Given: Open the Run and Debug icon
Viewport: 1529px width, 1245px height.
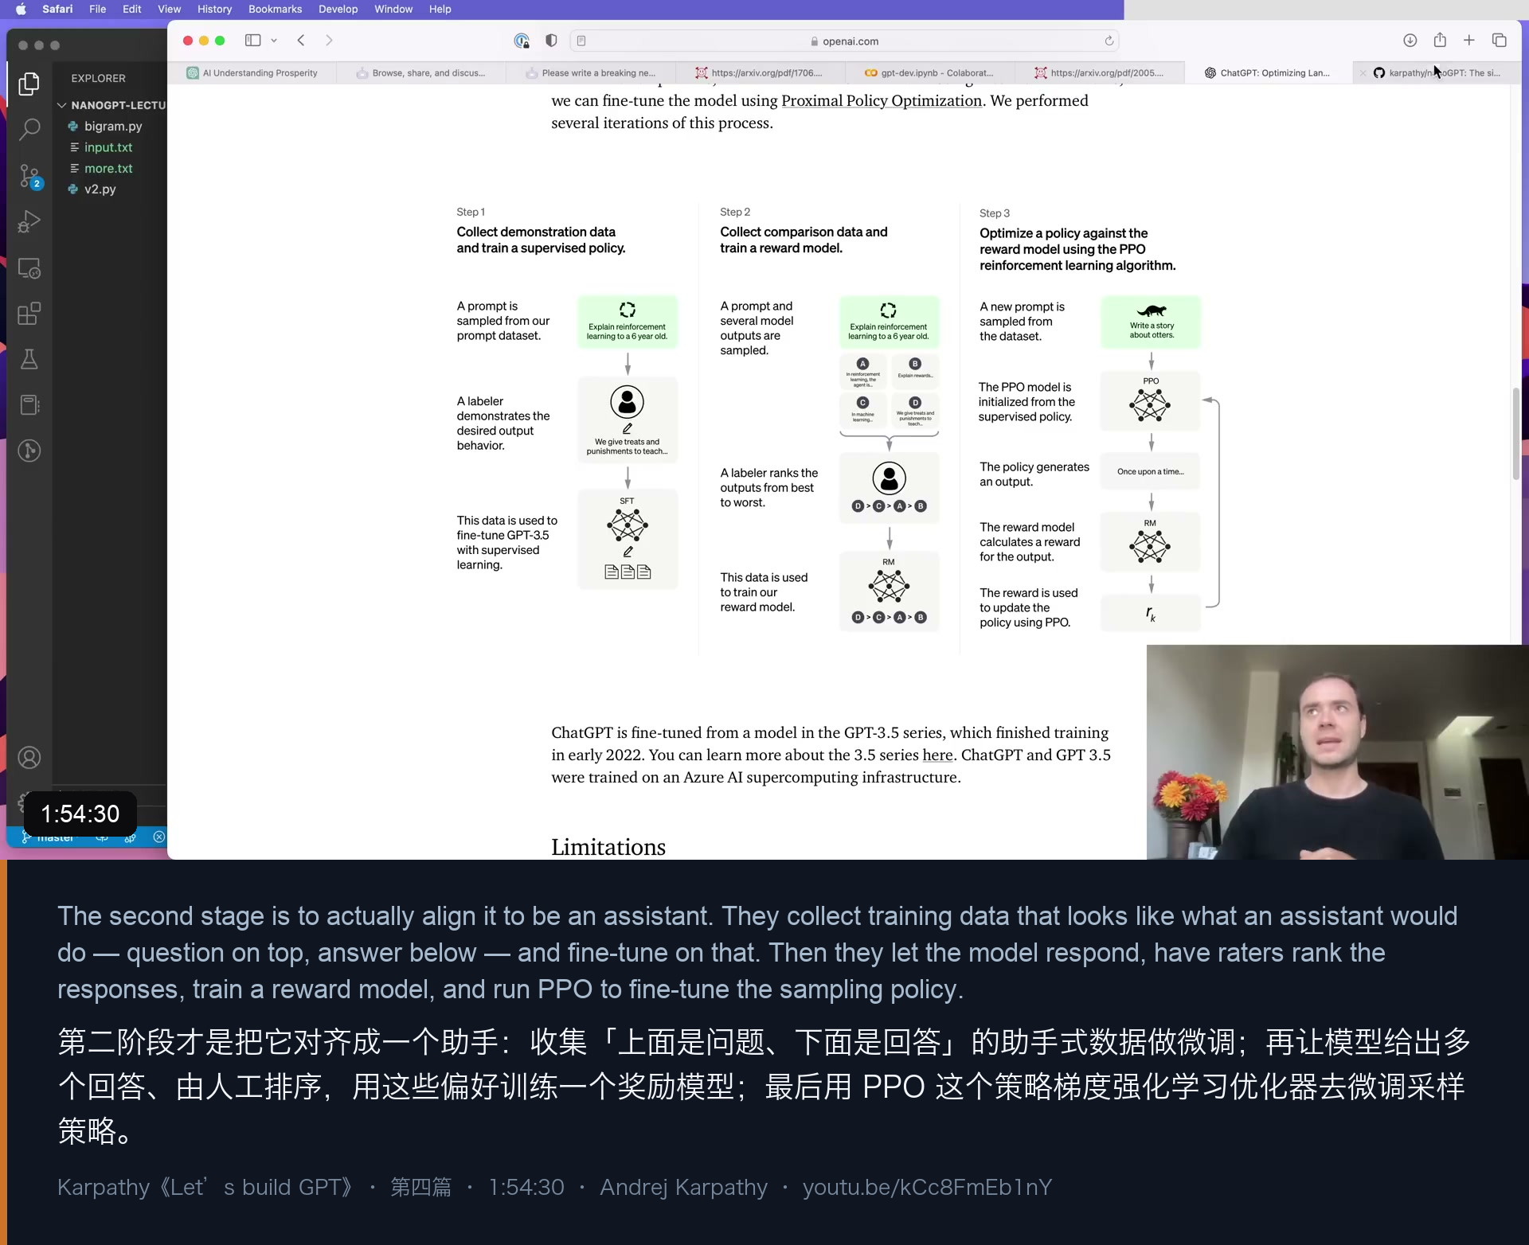Looking at the screenshot, I should click(x=29, y=222).
